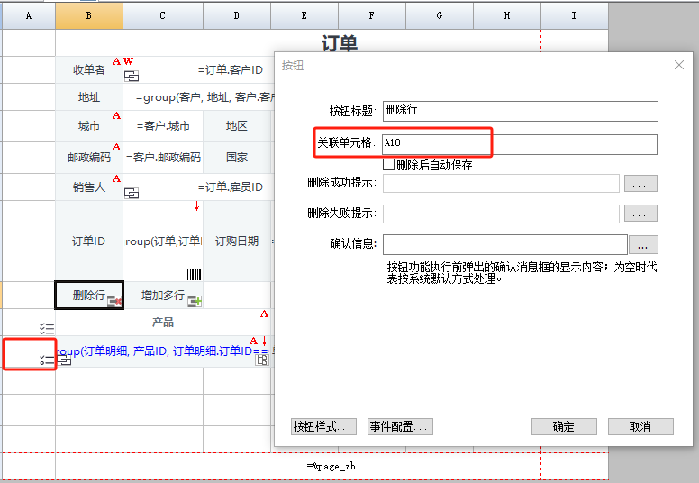Screen dimensions: 699x483
Task: Open browse button for 删除失败提示
Action: (640, 214)
